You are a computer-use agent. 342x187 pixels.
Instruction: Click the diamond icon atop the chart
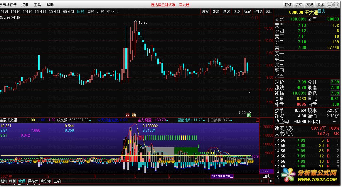tap(252, 18)
